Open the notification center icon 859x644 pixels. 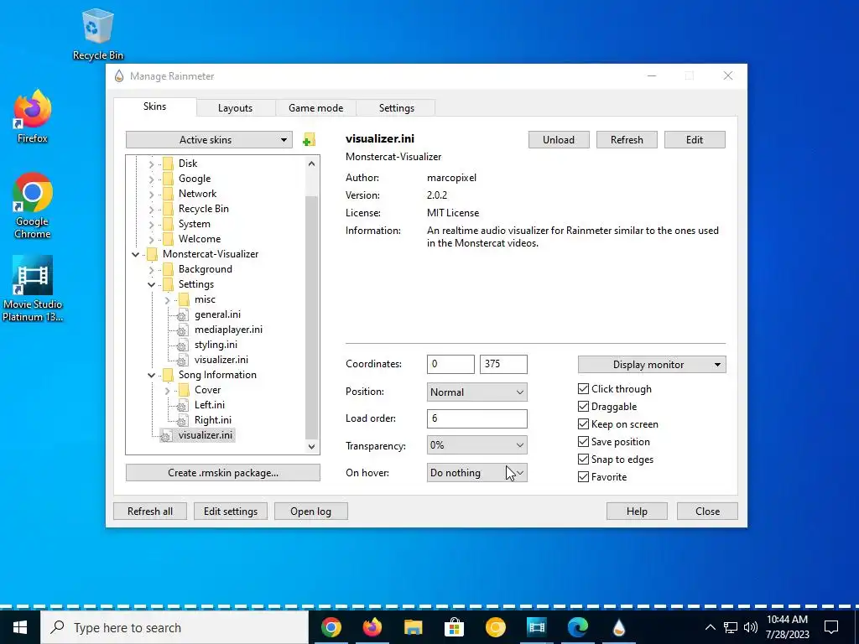831,627
